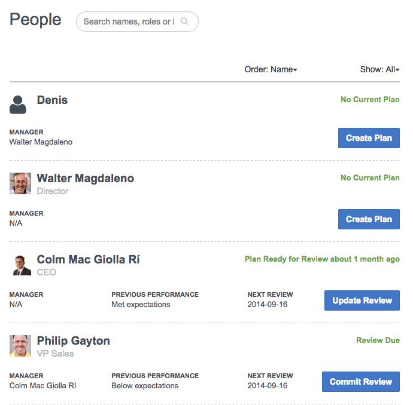Create Plan for Denis
This screenshot has height=405, width=413.
369,138
